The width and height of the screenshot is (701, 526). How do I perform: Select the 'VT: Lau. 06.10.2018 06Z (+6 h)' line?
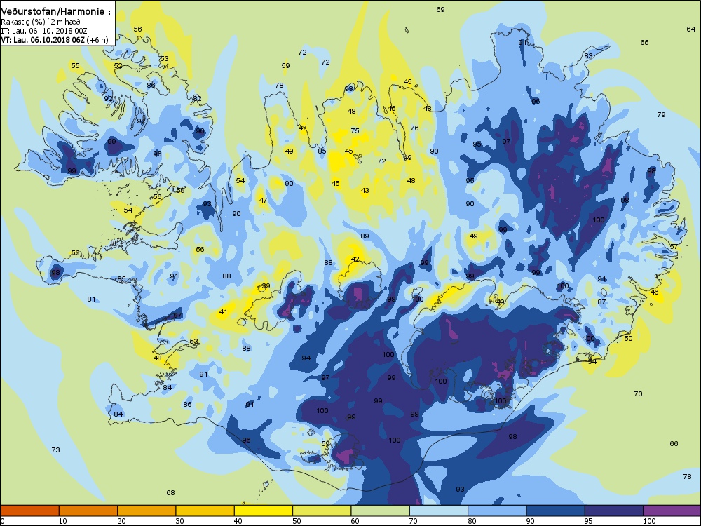click(55, 40)
